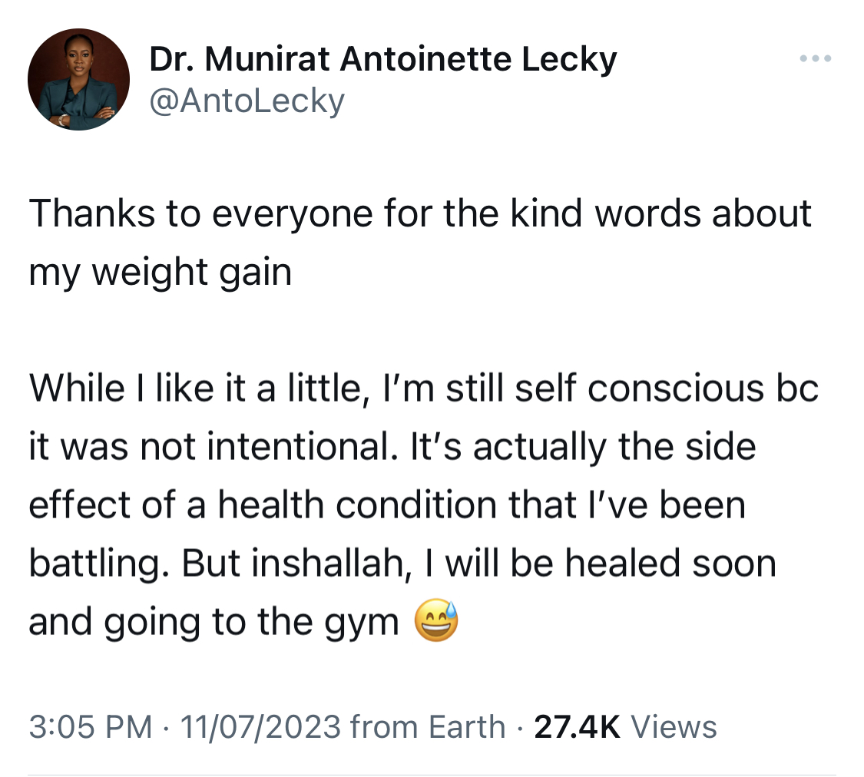Screen dimensions: 864x777
Task: Click the sweat-smile emoji in the tweet
Action: click(436, 620)
